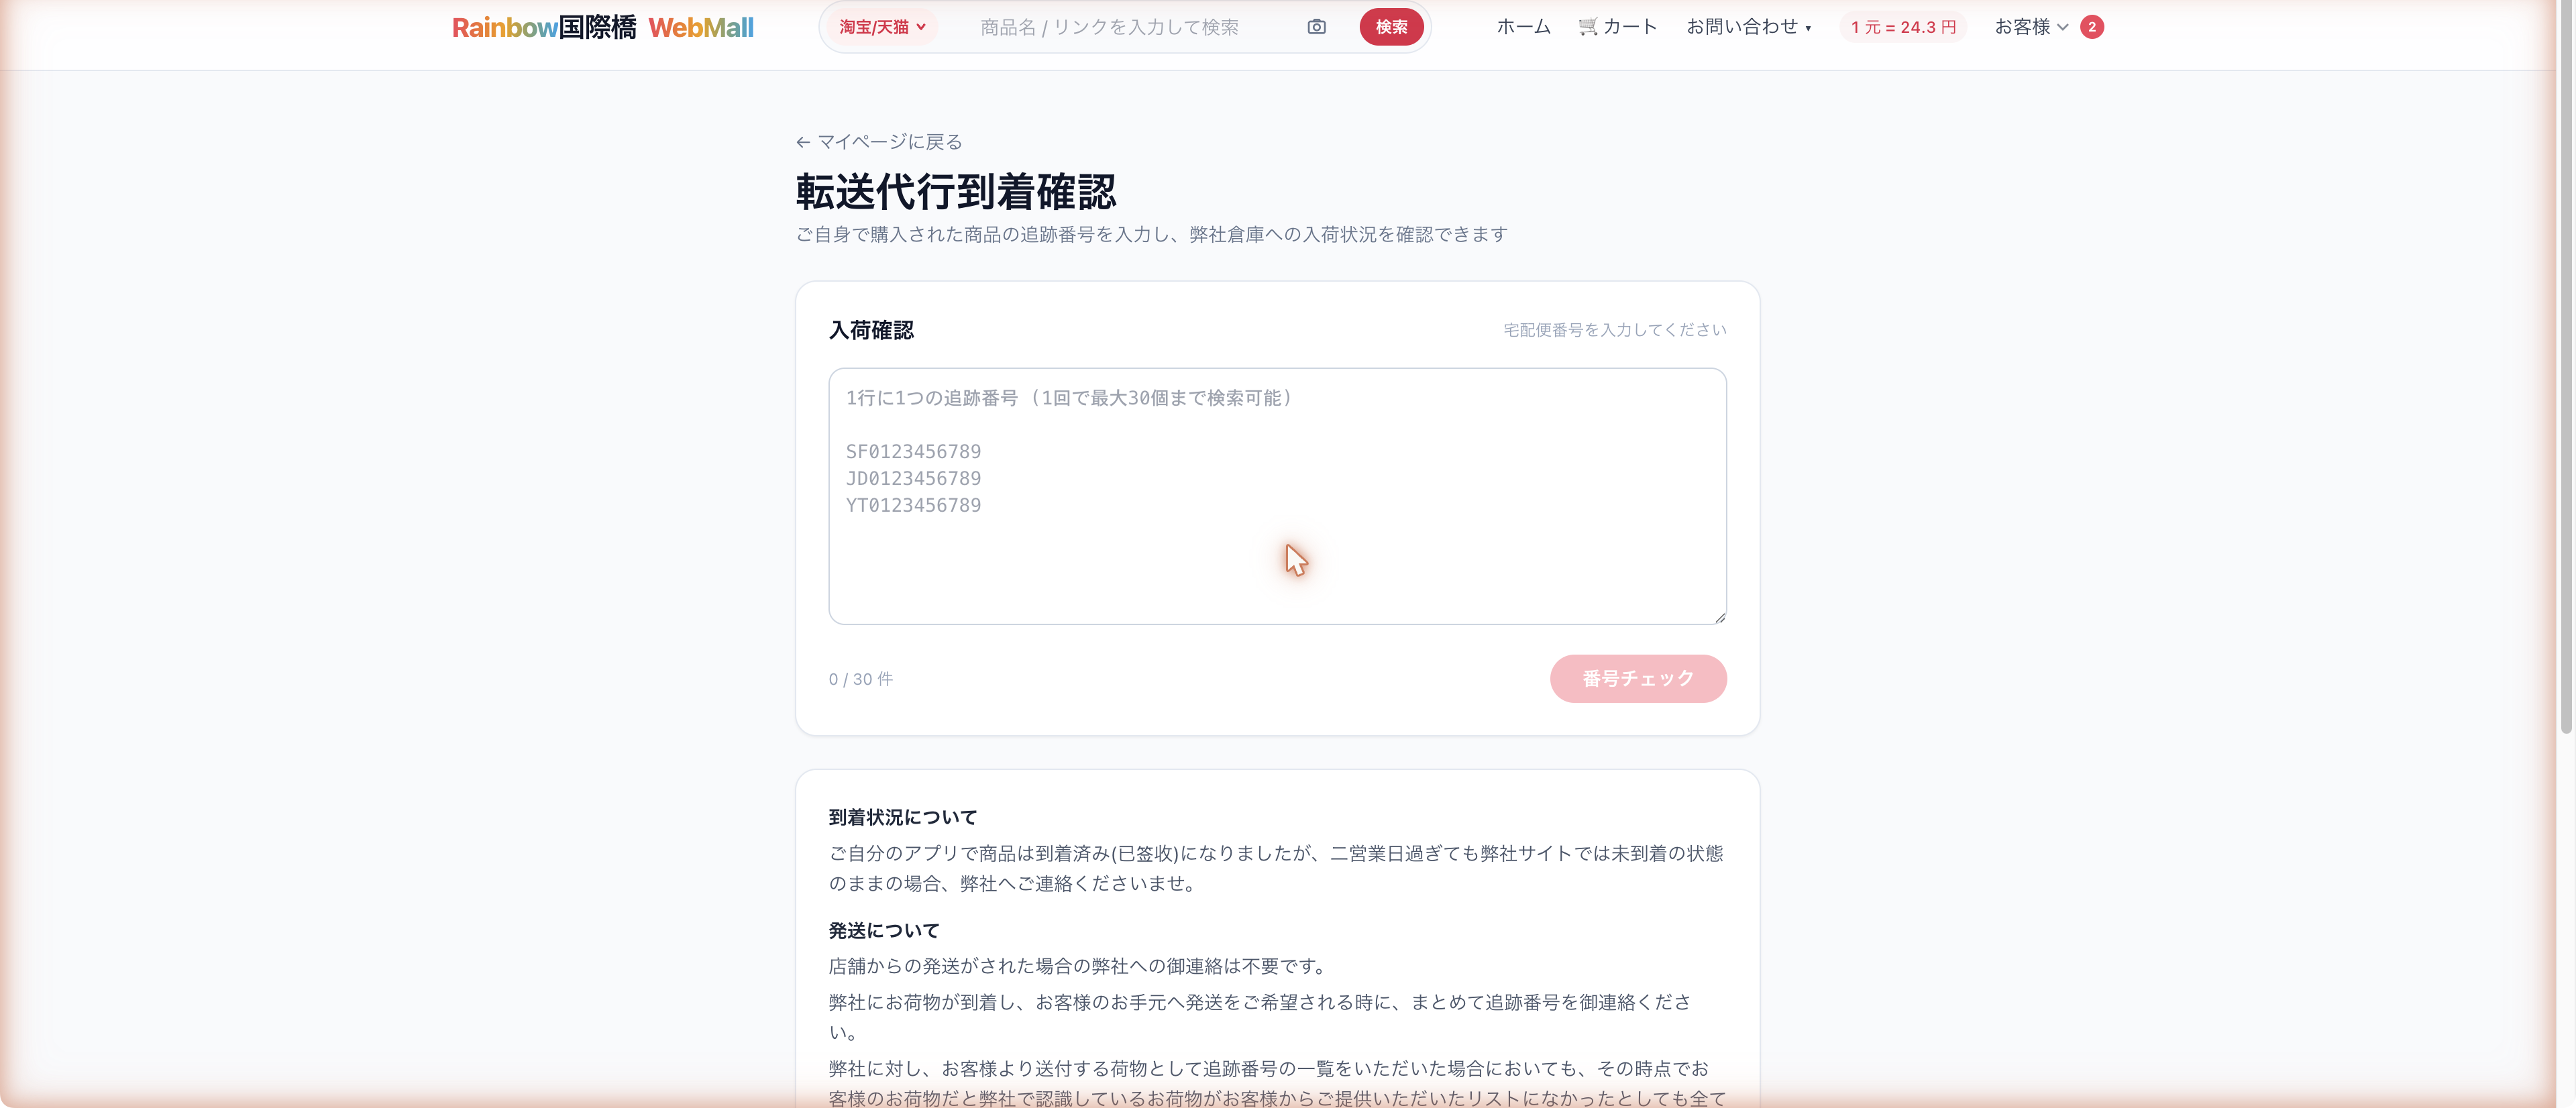The width and height of the screenshot is (2576, 1108).
Task: Open the カート shopping cart
Action: point(1617,27)
